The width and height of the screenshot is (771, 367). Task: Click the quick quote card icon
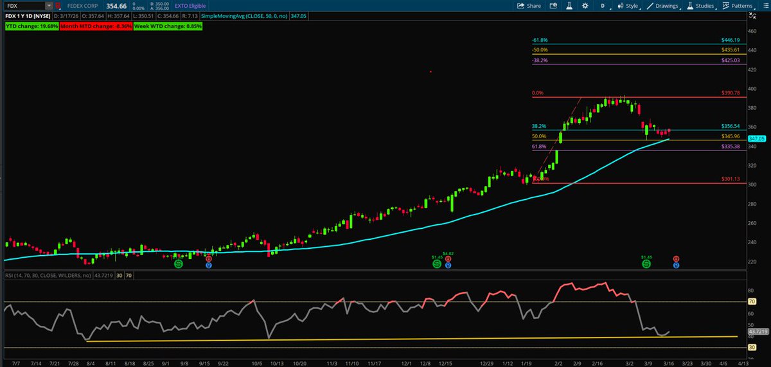(553, 6)
